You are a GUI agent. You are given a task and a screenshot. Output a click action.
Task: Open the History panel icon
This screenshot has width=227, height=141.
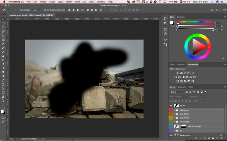point(165,18)
